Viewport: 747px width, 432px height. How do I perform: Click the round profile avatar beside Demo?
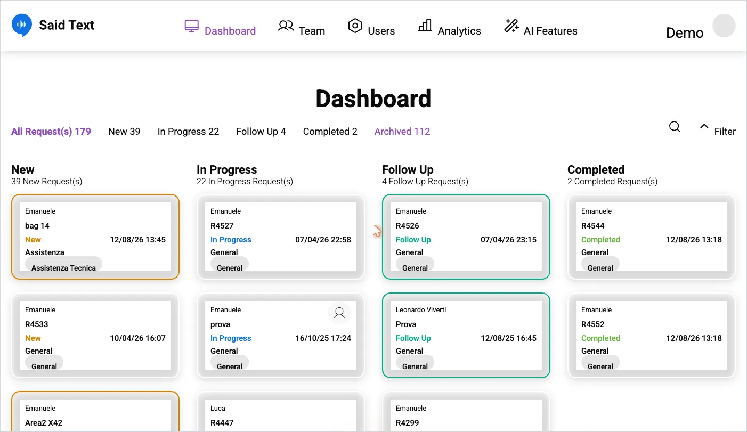click(724, 26)
